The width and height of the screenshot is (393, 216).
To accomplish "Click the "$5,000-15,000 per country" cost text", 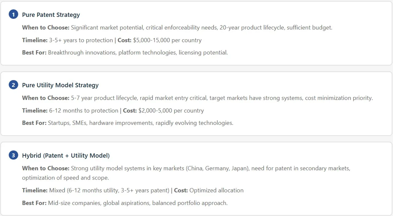I will pyautogui.click(x=167, y=40).
